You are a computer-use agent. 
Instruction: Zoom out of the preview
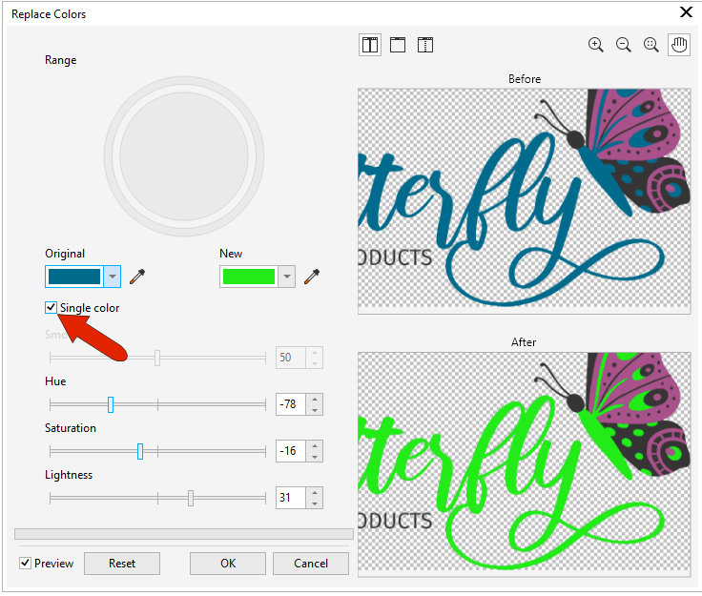[x=623, y=45]
